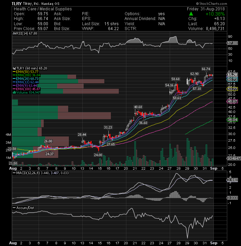The height and width of the screenshot is (246, 241).
Task: Click the small icon before the RSI(14) label
Action: click(14, 34)
